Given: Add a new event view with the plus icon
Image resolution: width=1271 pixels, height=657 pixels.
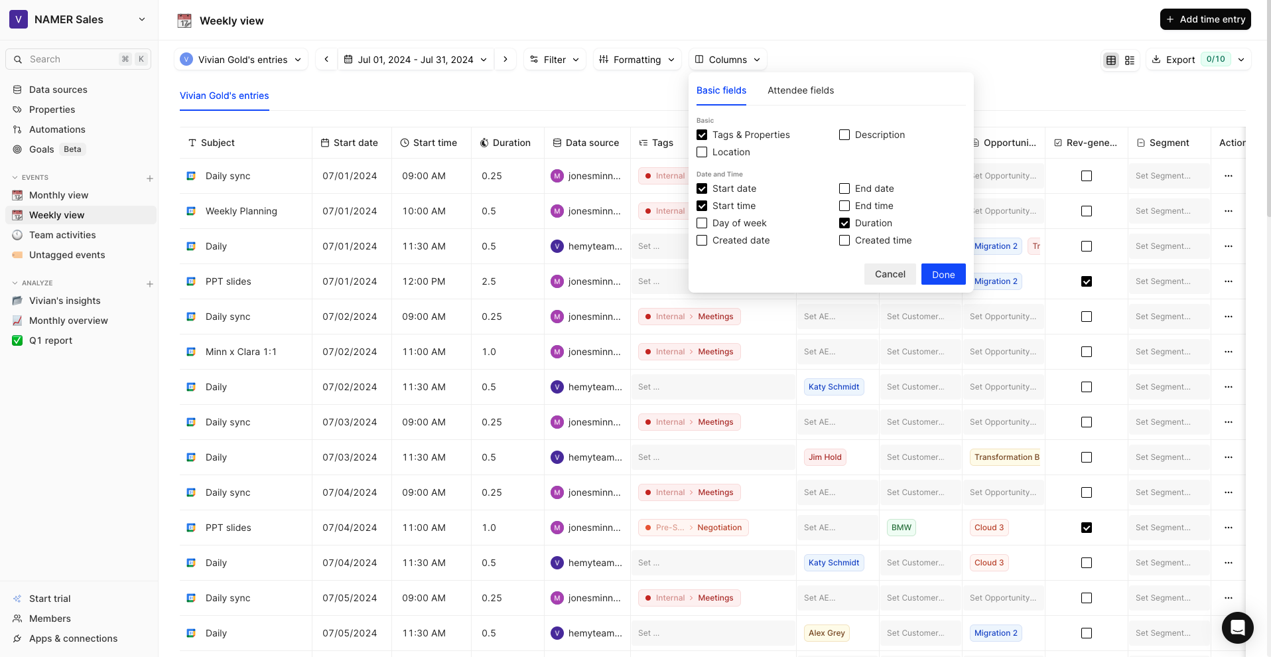Looking at the screenshot, I should click(150, 179).
